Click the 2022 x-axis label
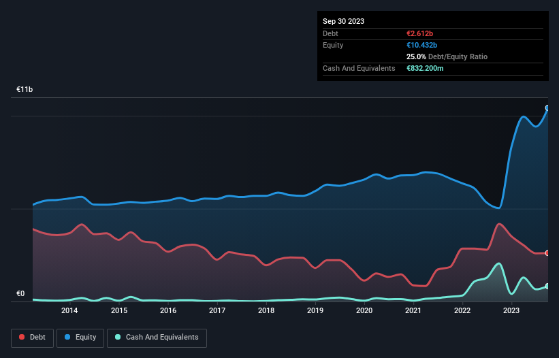 (x=462, y=310)
